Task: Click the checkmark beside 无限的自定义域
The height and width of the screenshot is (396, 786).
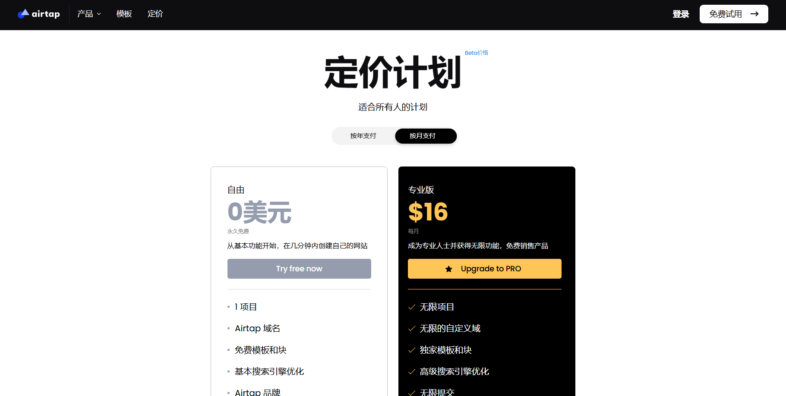Action: (412, 329)
